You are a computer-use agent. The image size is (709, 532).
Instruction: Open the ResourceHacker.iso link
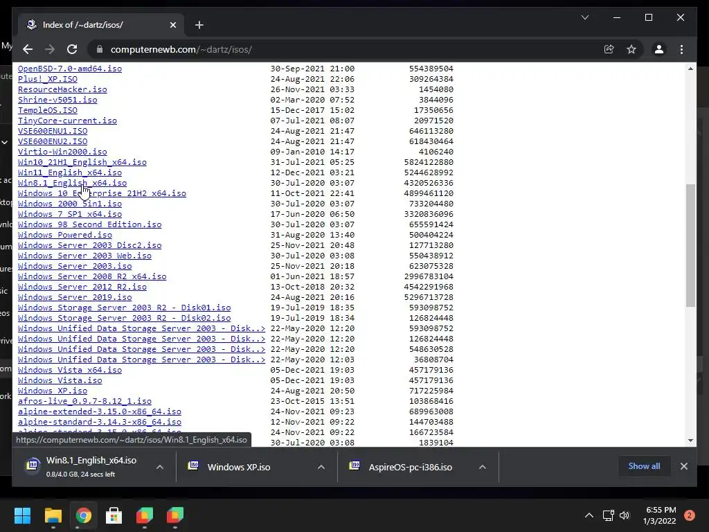[62, 89]
